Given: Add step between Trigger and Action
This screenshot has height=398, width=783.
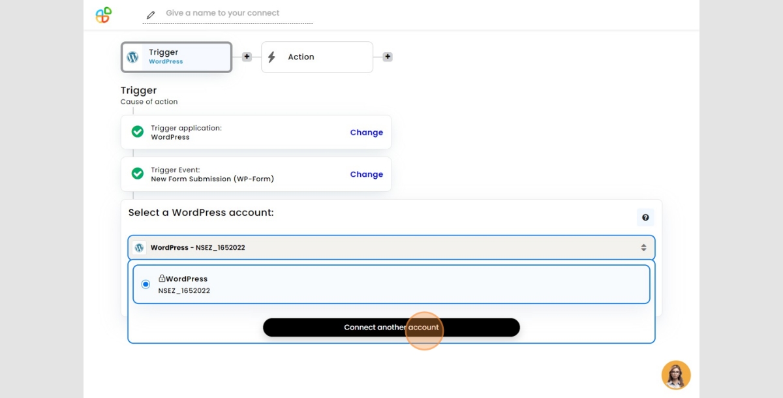Looking at the screenshot, I should [247, 57].
